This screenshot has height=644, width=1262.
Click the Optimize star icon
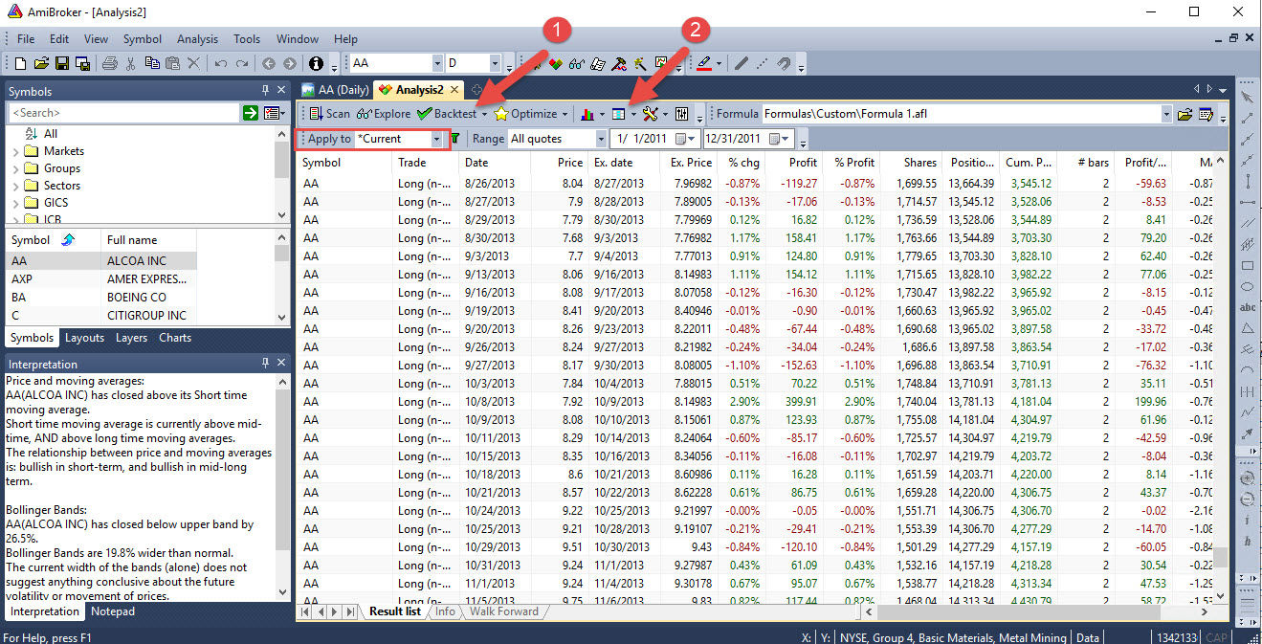500,114
